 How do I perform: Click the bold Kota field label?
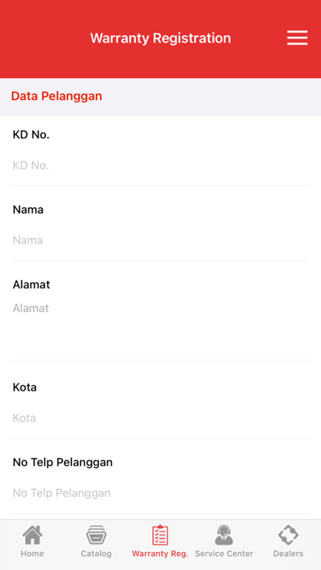click(x=25, y=387)
